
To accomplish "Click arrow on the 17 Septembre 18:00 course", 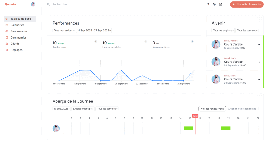I will (x=259, y=44).
